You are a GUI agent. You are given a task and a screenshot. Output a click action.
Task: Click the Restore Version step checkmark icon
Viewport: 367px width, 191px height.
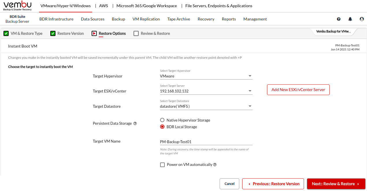click(53, 33)
